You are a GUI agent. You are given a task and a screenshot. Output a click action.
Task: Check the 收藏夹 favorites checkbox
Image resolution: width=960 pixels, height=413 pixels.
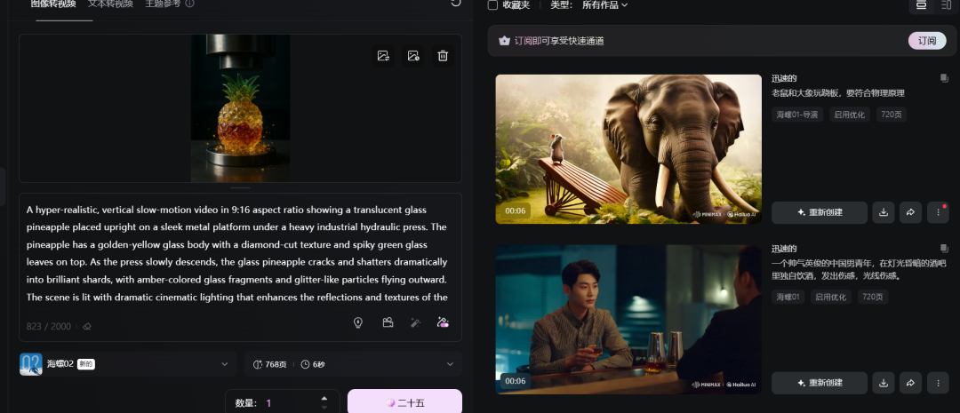pos(492,5)
